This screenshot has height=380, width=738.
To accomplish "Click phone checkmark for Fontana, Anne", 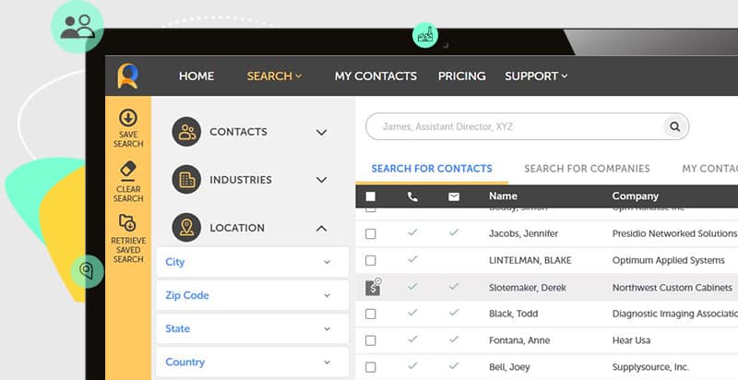I will click(x=412, y=339).
